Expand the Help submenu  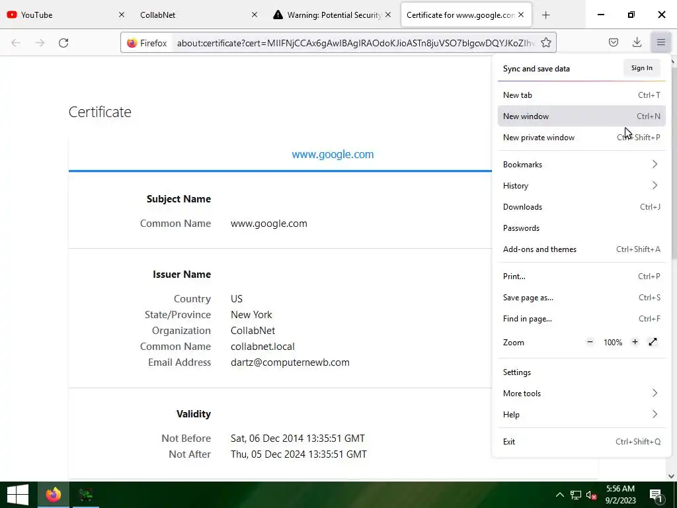(582, 415)
